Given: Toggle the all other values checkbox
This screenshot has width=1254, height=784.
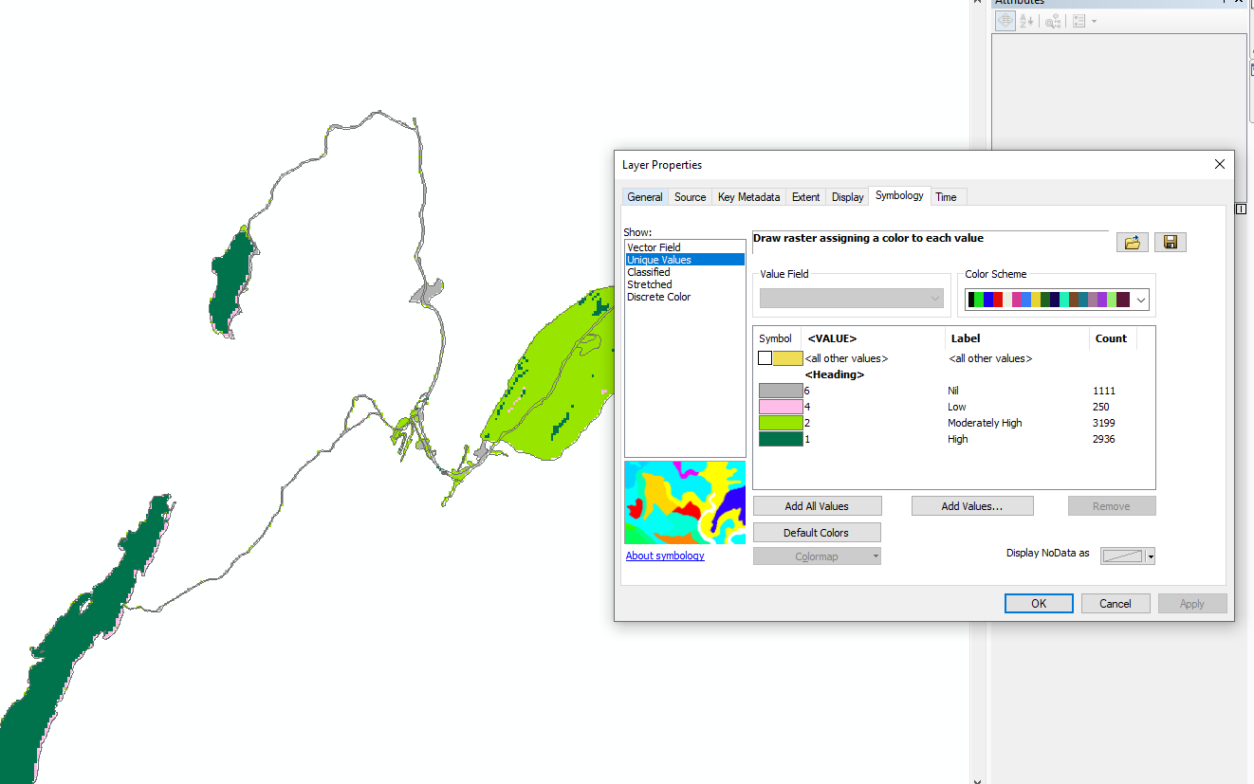Looking at the screenshot, I should click(765, 358).
